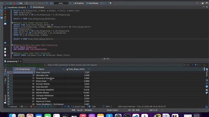
Task: Run the whole SQL script
Action: tap(5, 17)
